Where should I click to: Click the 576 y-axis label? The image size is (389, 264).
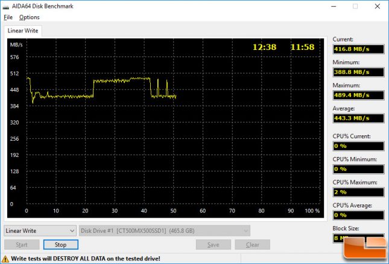(x=14, y=57)
